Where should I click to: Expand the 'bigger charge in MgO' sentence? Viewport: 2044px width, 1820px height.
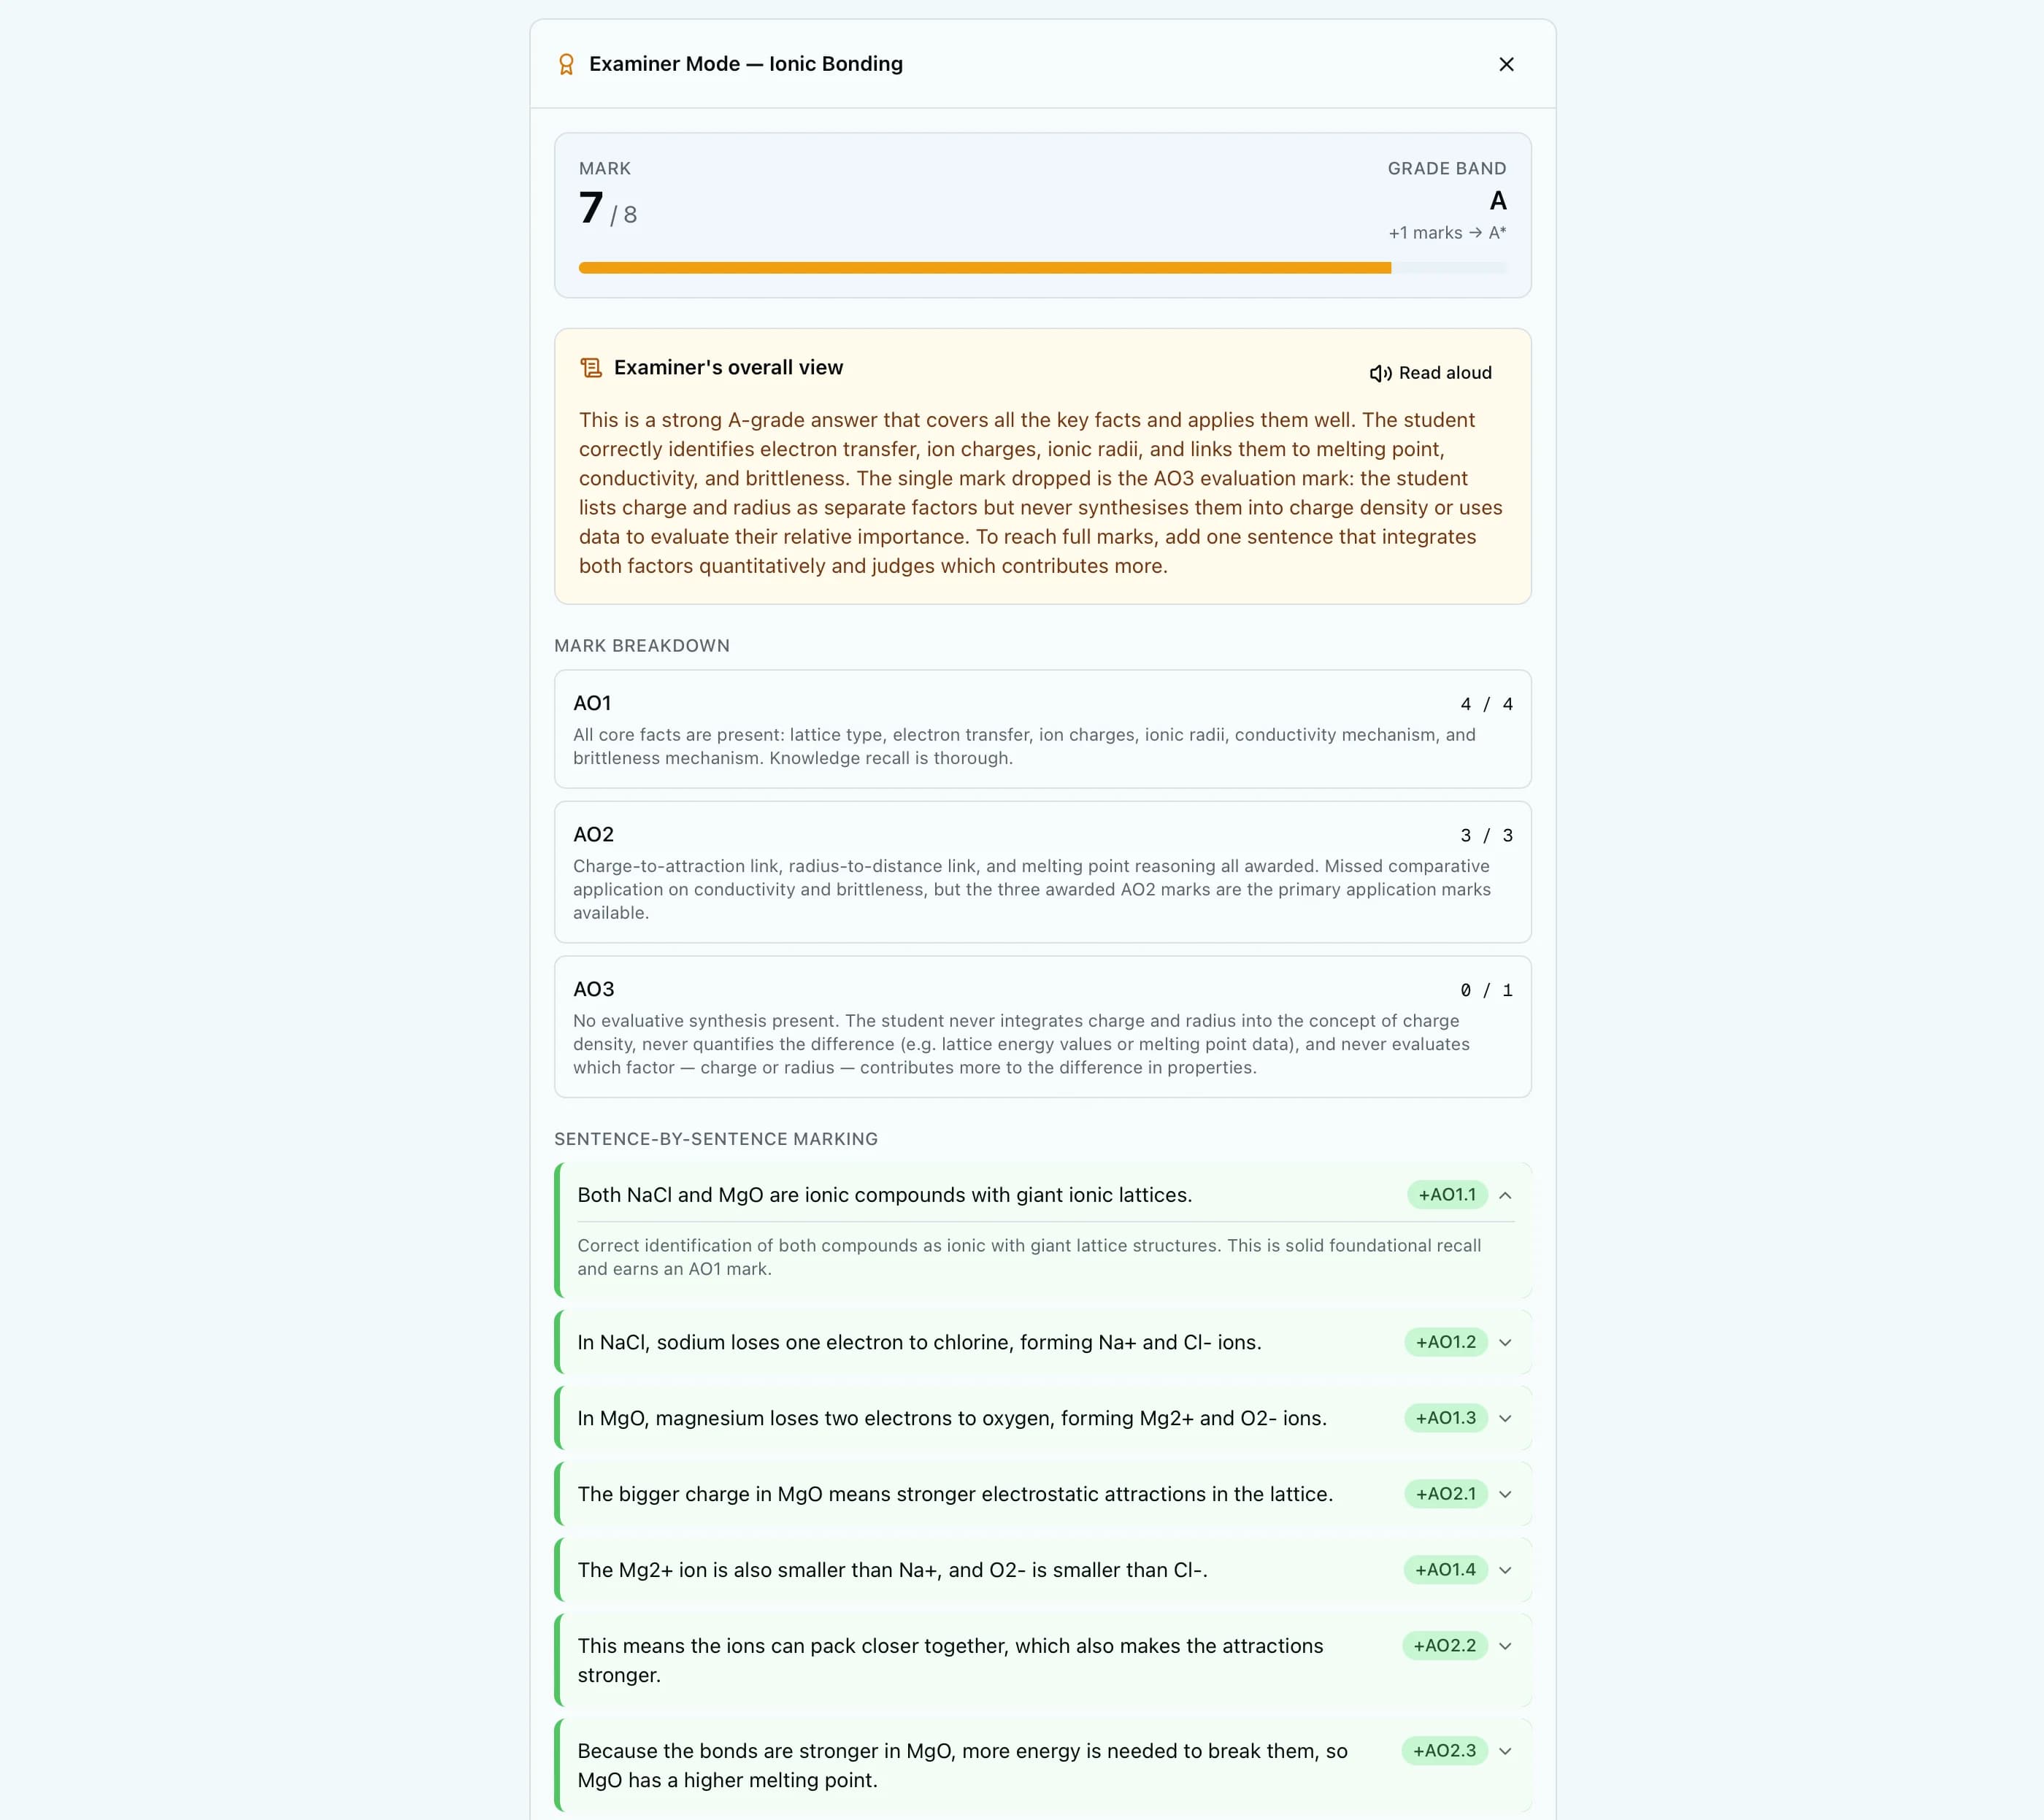[x=1505, y=1494]
